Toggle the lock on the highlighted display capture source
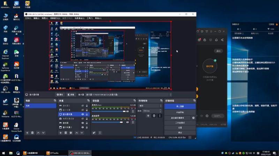The image size is (279, 156). point(86,114)
